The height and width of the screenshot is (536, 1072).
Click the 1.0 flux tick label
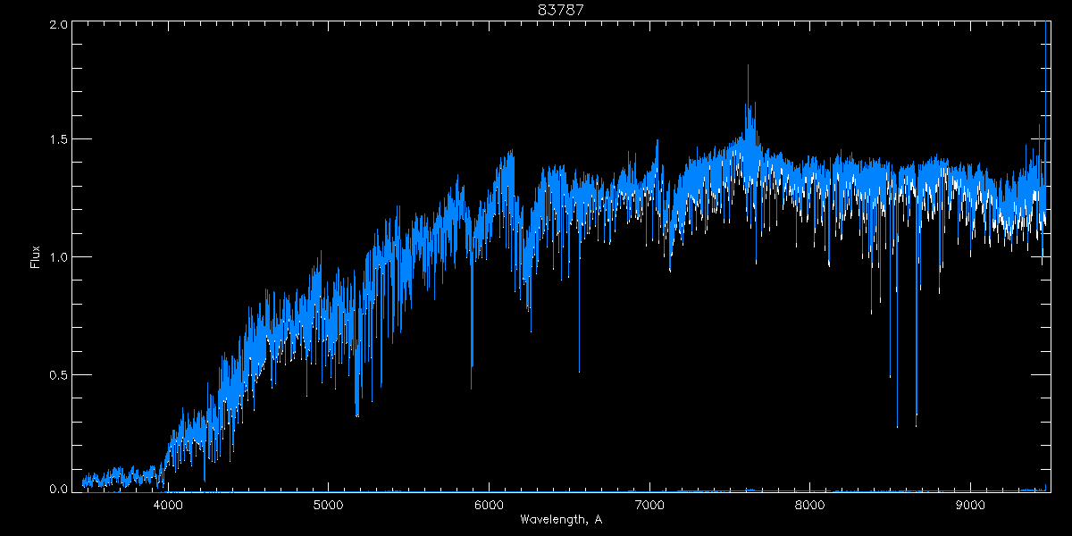[57, 257]
